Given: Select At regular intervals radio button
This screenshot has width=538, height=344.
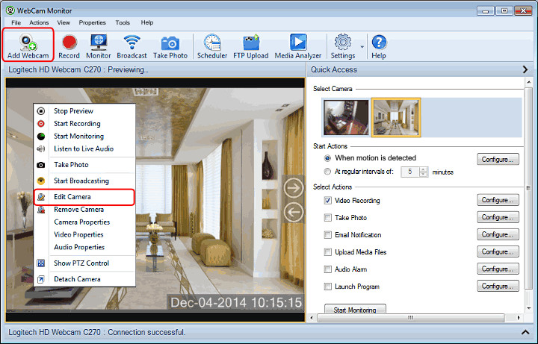Looking at the screenshot, I should tap(328, 172).
